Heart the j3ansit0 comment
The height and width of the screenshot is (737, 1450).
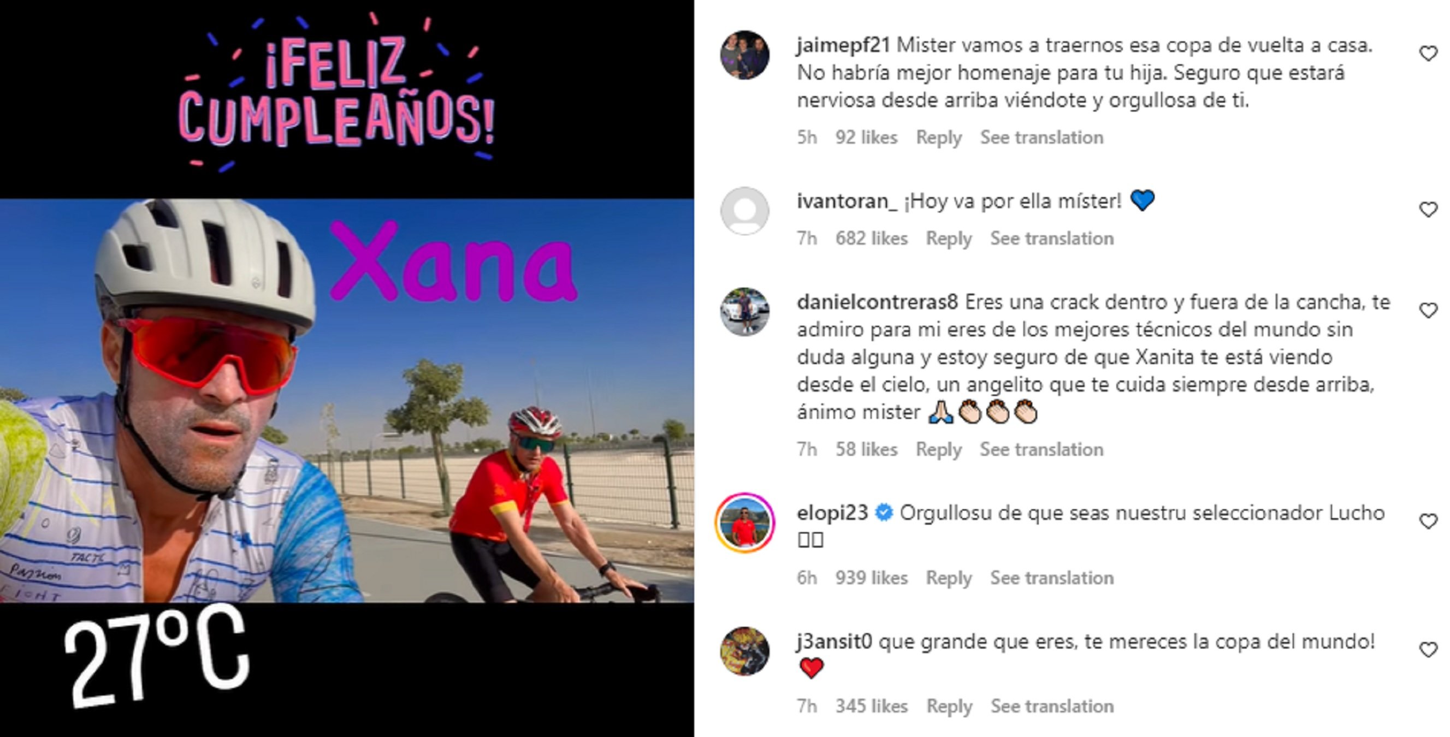pyautogui.click(x=1428, y=650)
